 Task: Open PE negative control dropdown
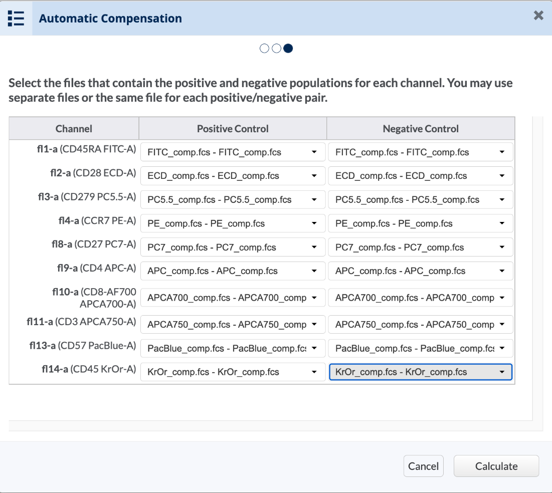pos(420,223)
